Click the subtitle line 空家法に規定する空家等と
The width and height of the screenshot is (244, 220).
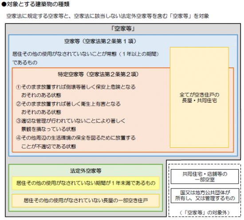[x=107, y=16]
